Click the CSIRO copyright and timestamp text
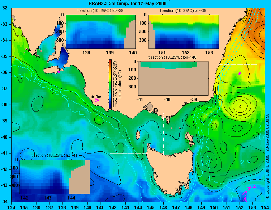Screen dimensions: 271x210 pyautogui.click(x=267, y=156)
